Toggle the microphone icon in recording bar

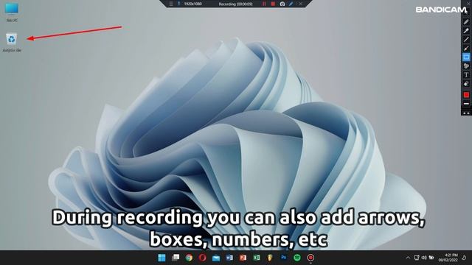pyautogui.click(x=178, y=4)
